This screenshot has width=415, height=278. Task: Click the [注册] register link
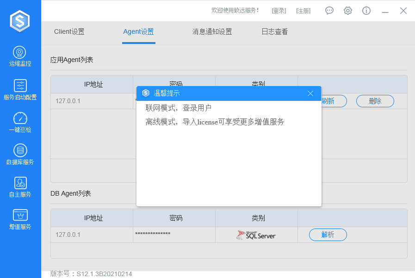304,11
